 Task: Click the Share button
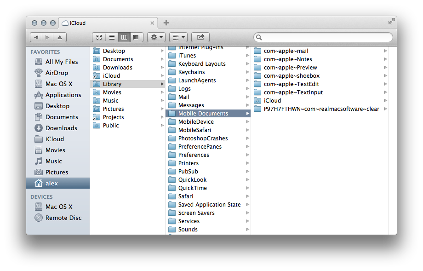pyautogui.click(x=200, y=37)
